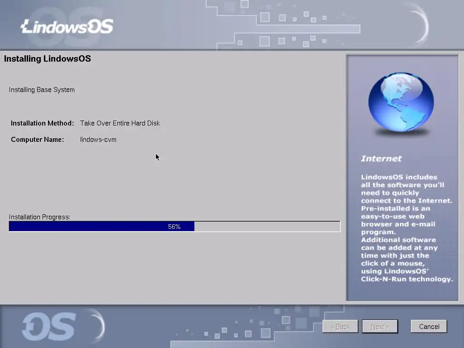Click the "Computer Name:" label
Screen dimensions: 464x348
[x=37, y=140]
